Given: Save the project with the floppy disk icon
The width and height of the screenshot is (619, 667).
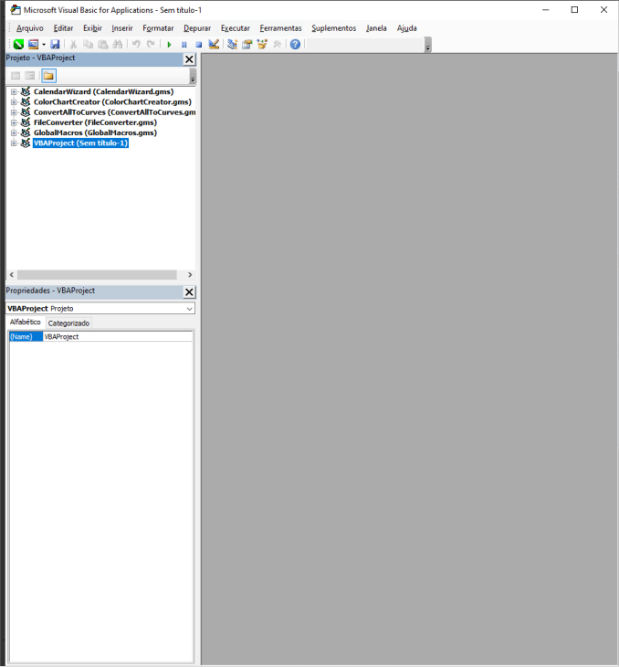Looking at the screenshot, I should point(55,44).
